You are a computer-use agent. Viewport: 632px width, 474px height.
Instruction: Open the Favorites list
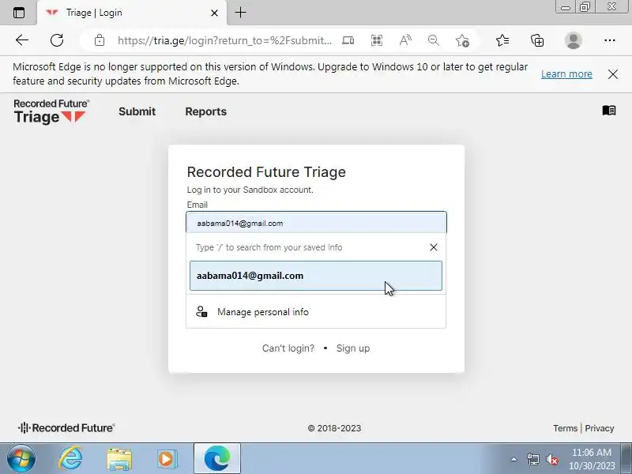pos(502,40)
